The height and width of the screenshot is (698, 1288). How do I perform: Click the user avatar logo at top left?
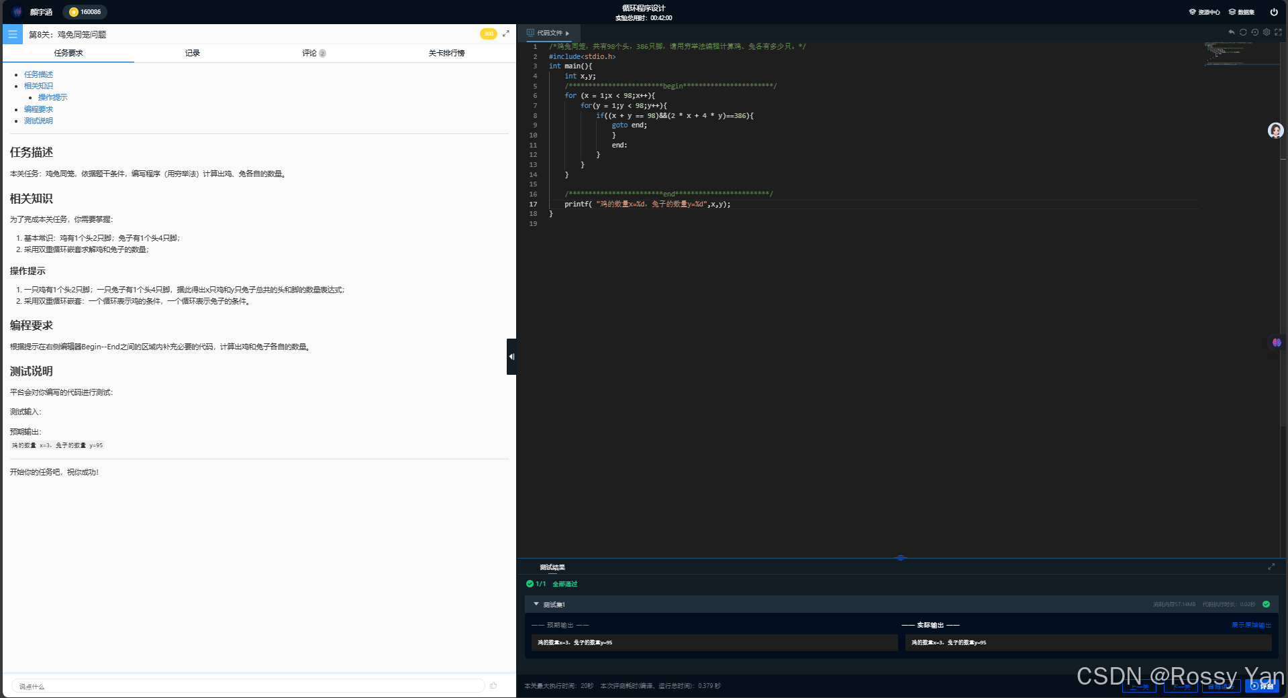coord(17,12)
